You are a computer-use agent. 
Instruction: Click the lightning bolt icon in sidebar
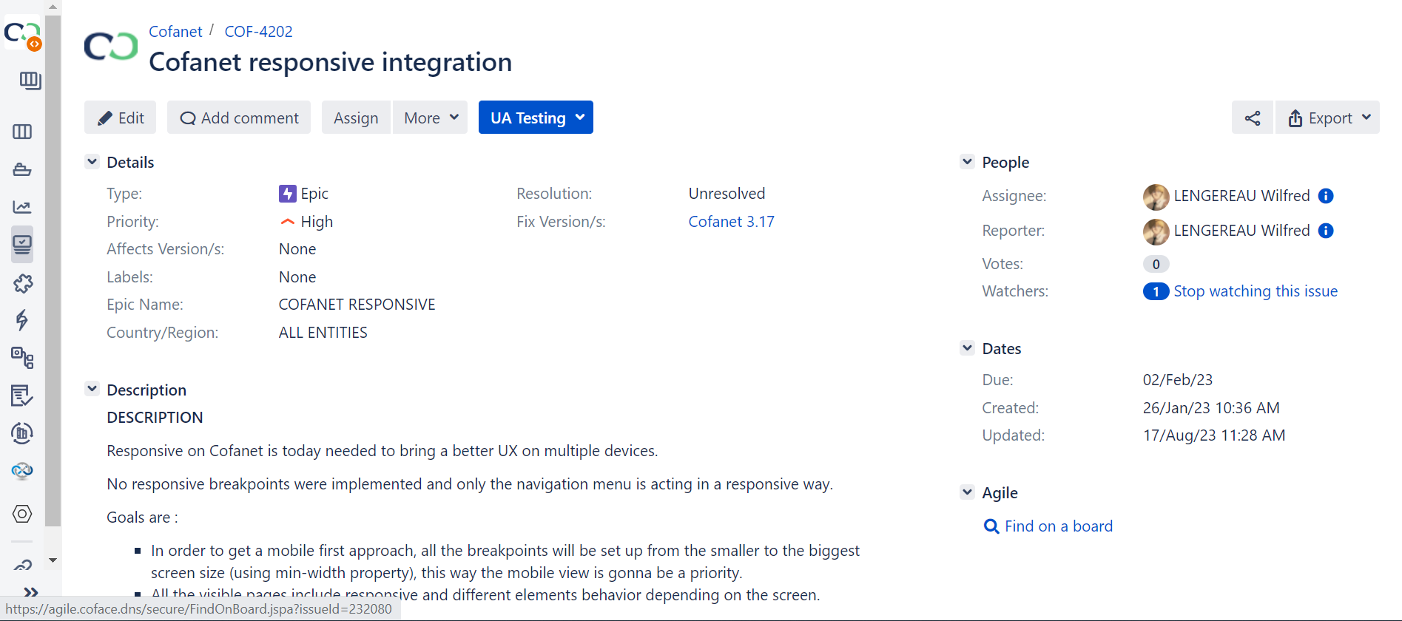click(x=22, y=320)
